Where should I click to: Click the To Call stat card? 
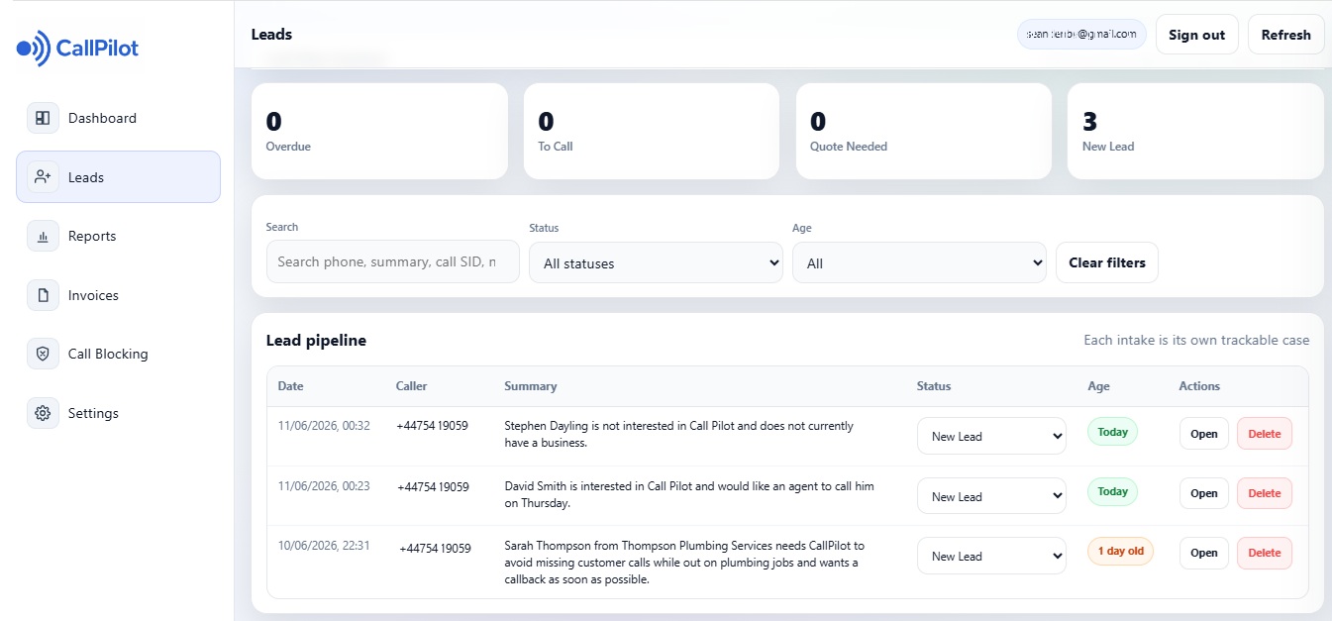[652, 131]
